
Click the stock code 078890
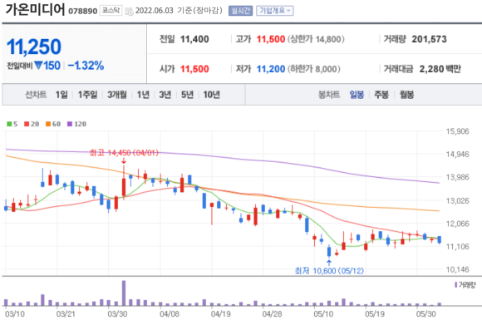[x=83, y=12]
